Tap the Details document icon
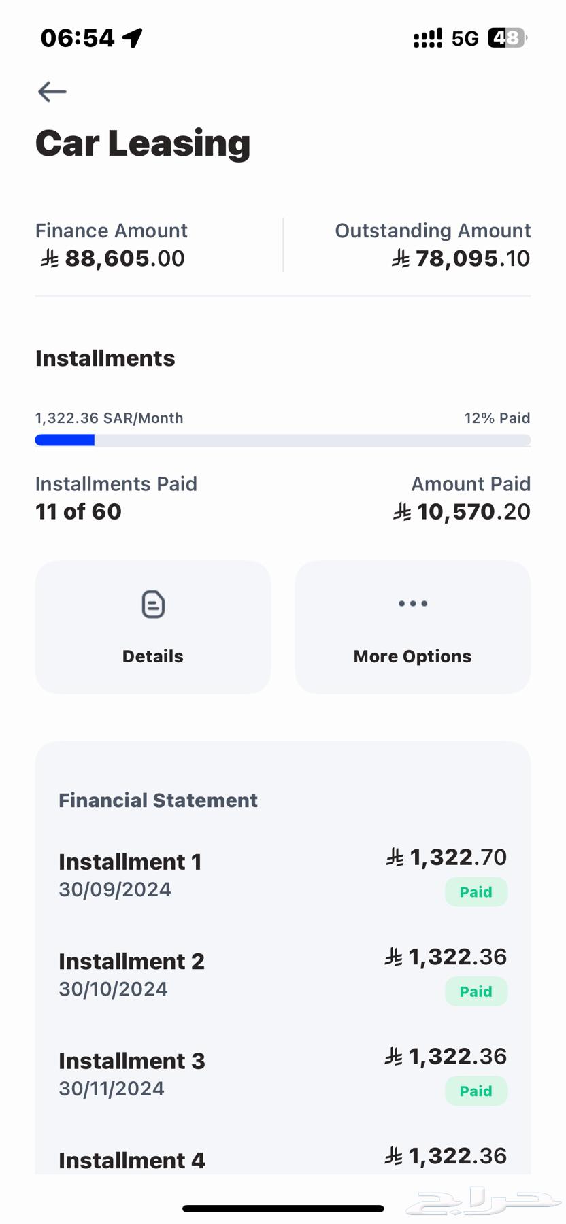Image resolution: width=566 pixels, height=1224 pixels. [x=153, y=605]
